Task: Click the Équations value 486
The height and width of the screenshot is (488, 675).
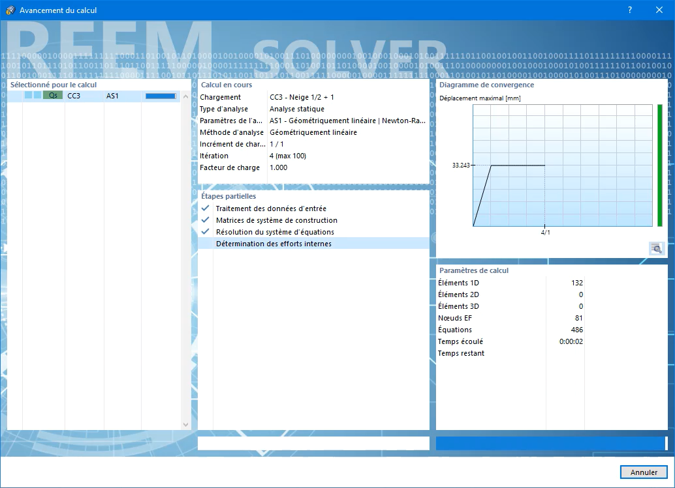Action: tap(577, 330)
